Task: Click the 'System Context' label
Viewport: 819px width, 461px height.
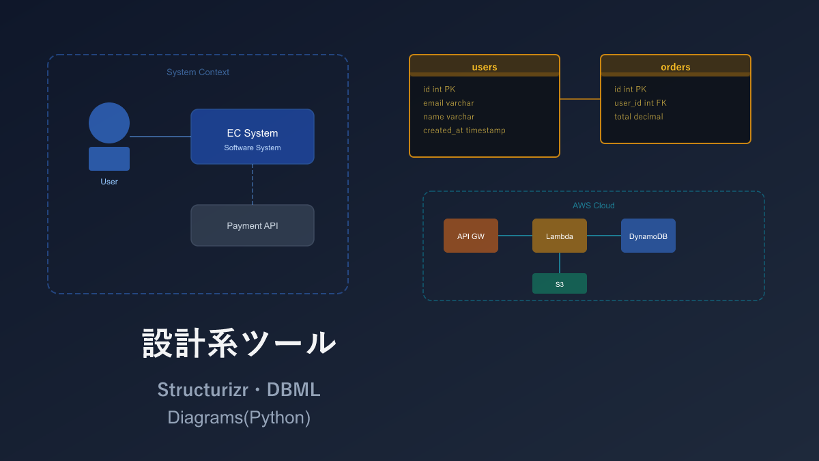Action: click(x=198, y=72)
